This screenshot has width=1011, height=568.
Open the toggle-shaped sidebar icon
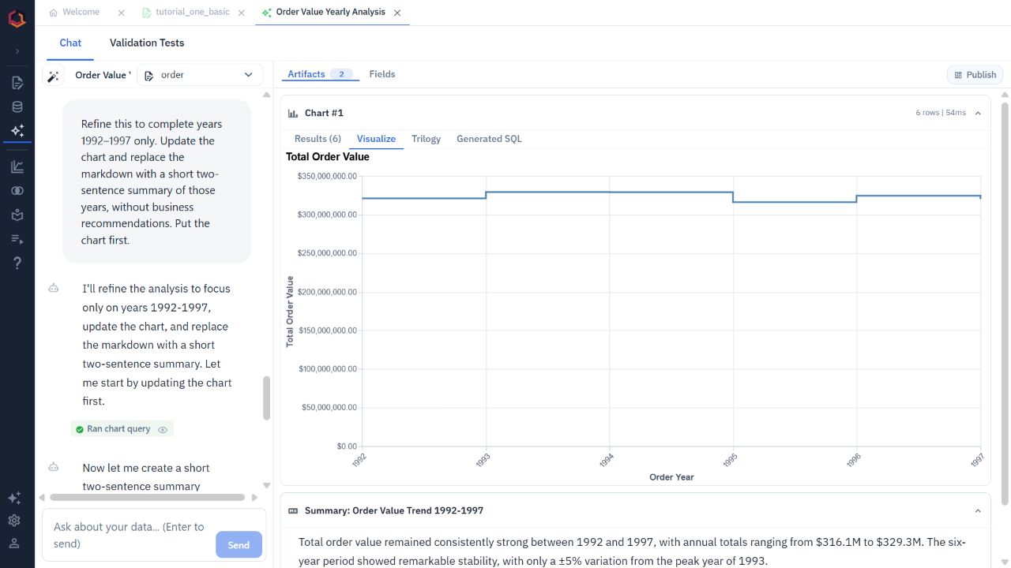coord(17,191)
